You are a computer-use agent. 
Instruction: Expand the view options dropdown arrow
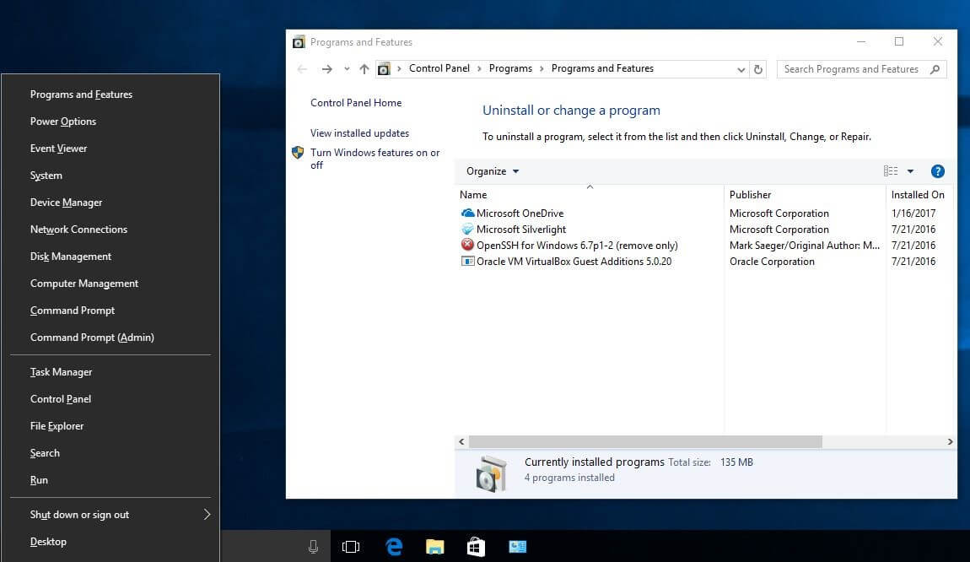pyautogui.click(x=911, y=171)
